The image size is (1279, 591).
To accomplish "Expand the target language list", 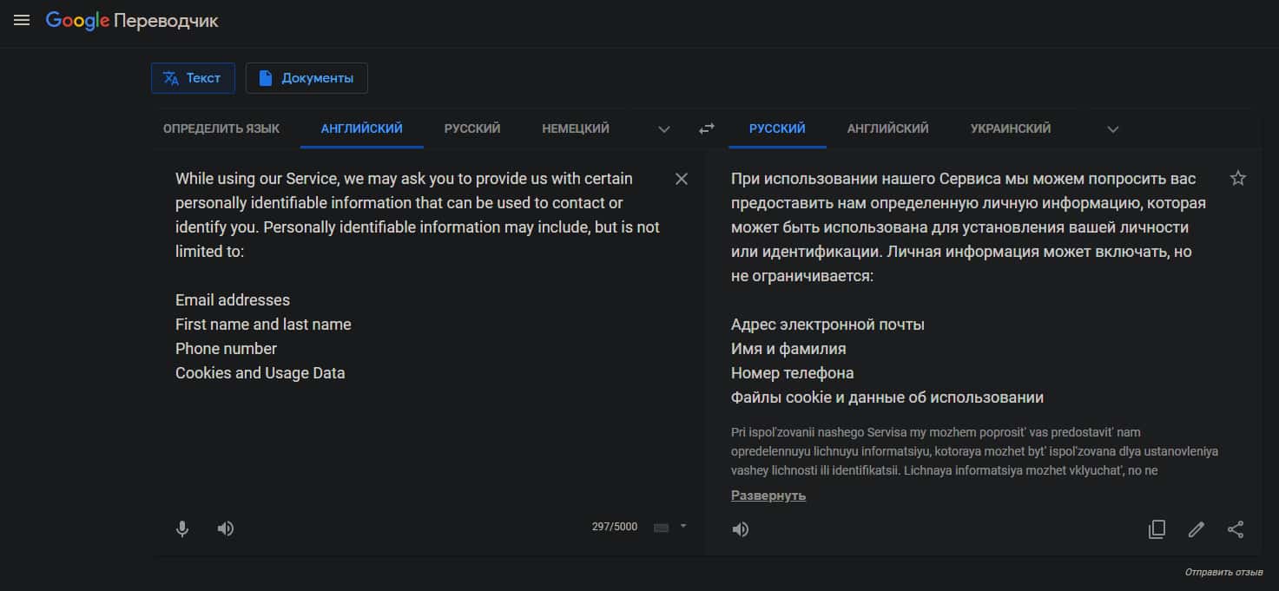I will pyautogui.click(x=1113, y=129).
